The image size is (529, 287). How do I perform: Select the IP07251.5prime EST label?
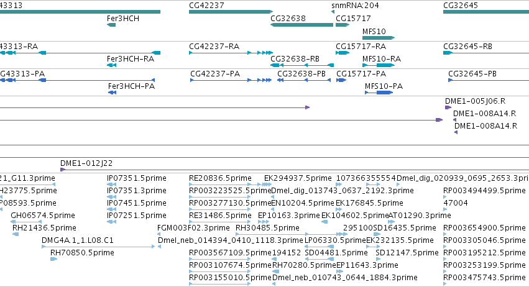point(137,215)
